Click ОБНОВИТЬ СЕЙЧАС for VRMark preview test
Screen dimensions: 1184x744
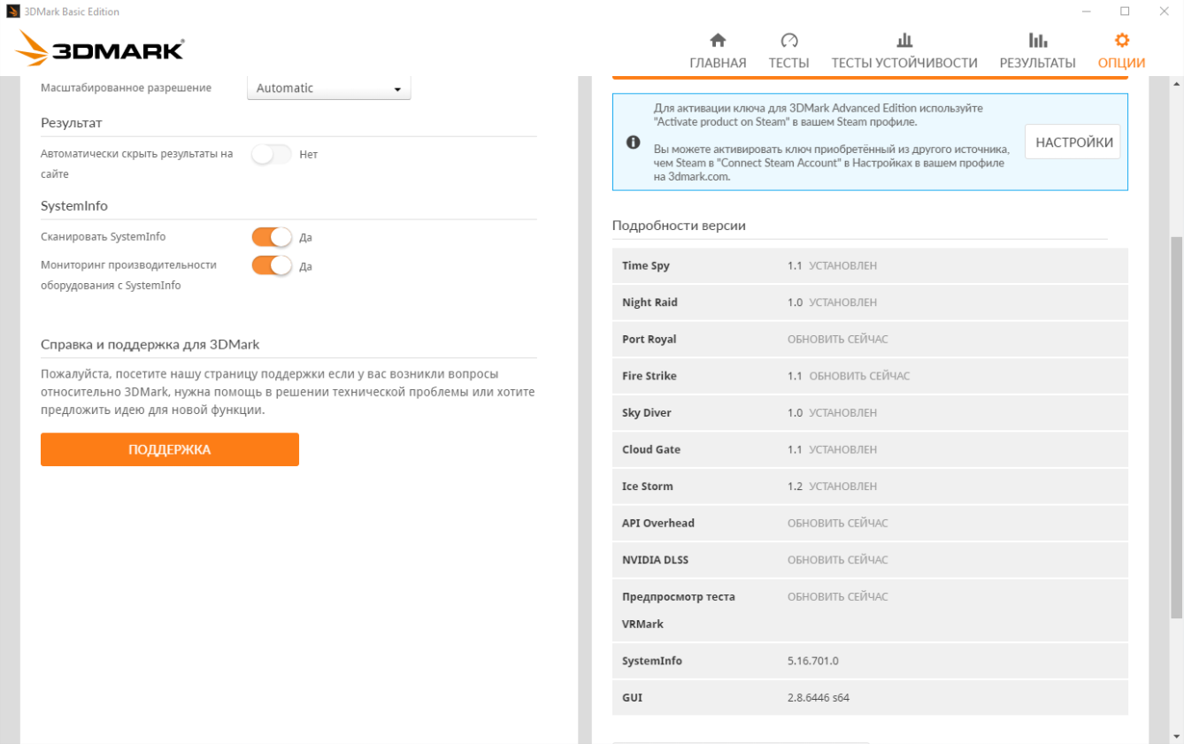tap(838, 597)
